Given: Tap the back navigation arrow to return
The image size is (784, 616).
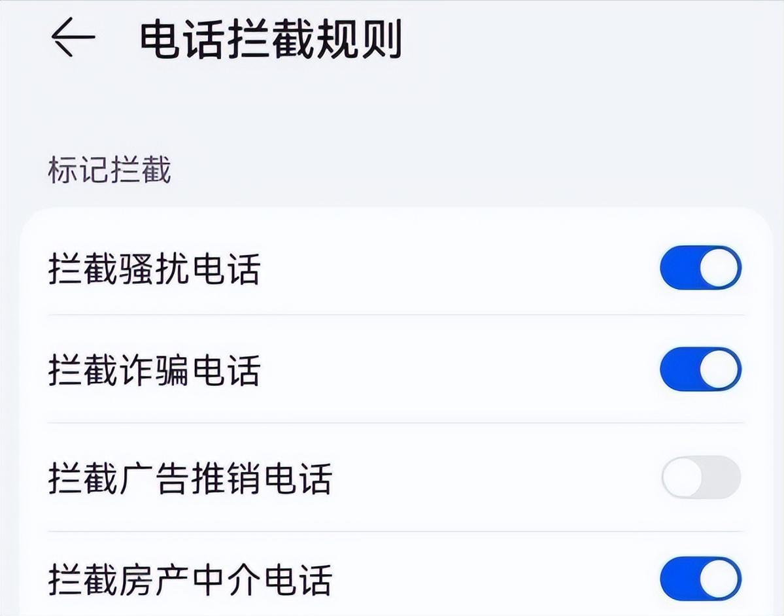Looking at the screenshot, I should tap(74, 38).
